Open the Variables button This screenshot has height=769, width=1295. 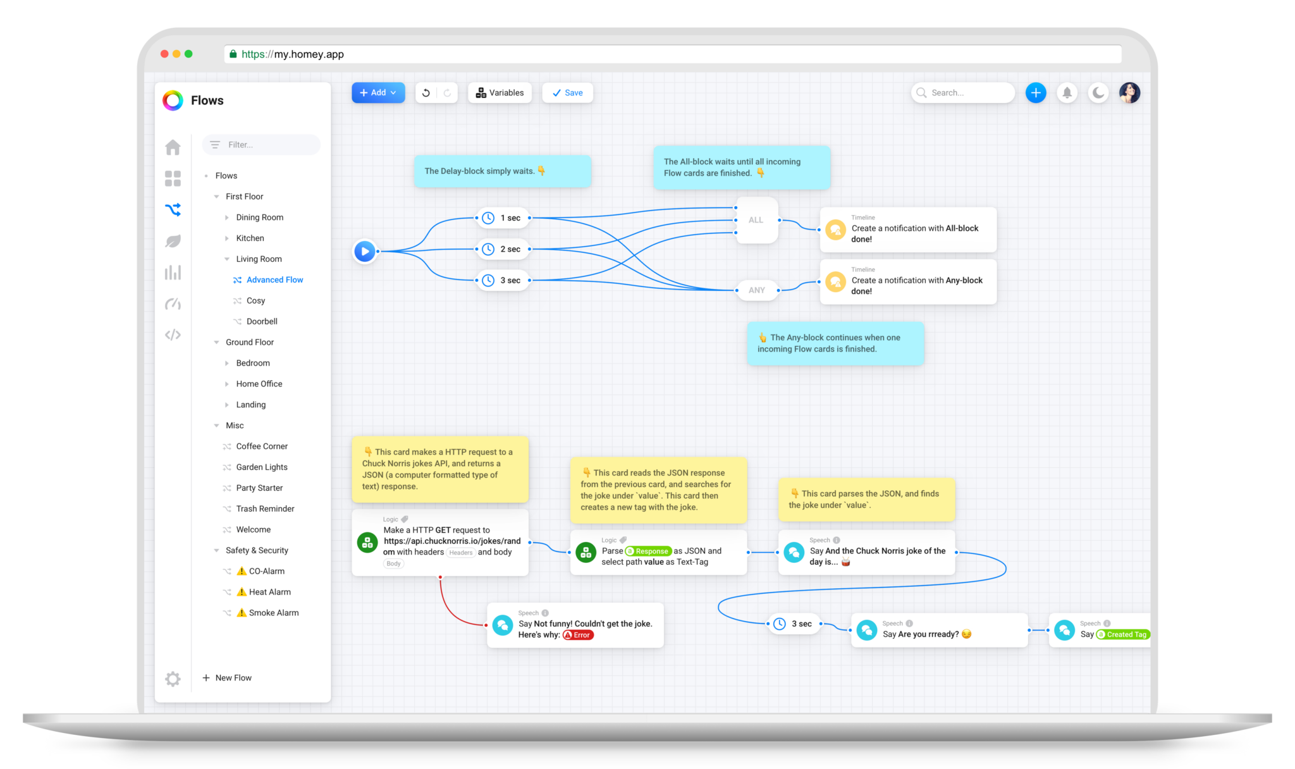tap(500, 93)
